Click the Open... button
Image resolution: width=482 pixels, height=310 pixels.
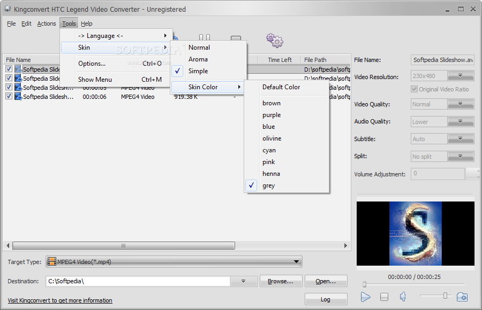pos(326,281)
